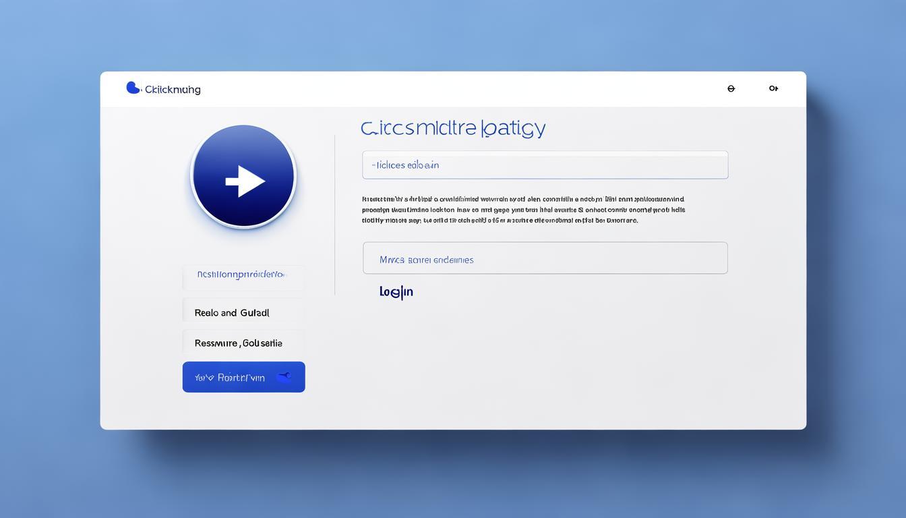Click the vertical divider between the panels
Image resolution: width=906 pixels, height=518 pixels.
click(335, 216)
